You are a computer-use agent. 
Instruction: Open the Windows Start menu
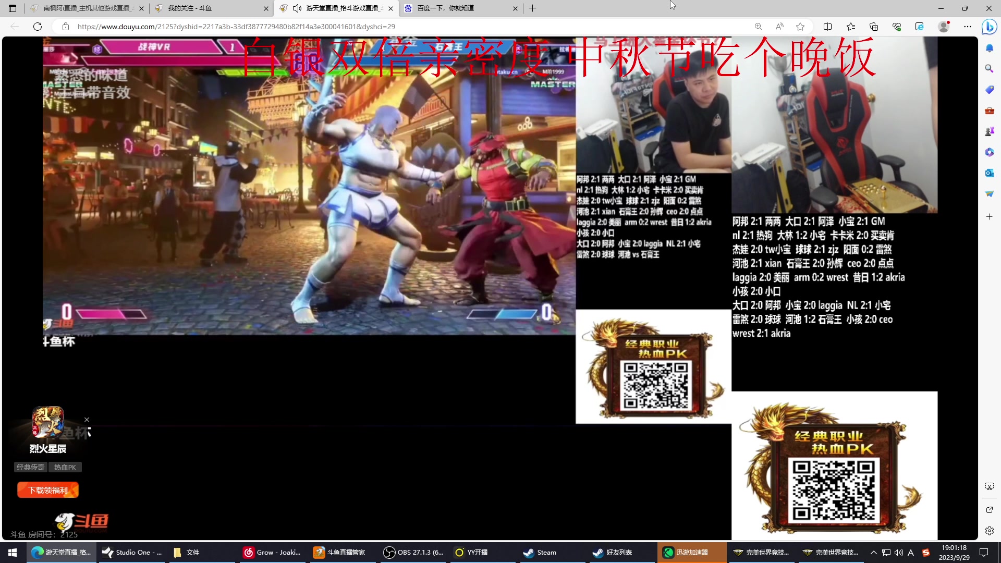[x=13, y=553]
